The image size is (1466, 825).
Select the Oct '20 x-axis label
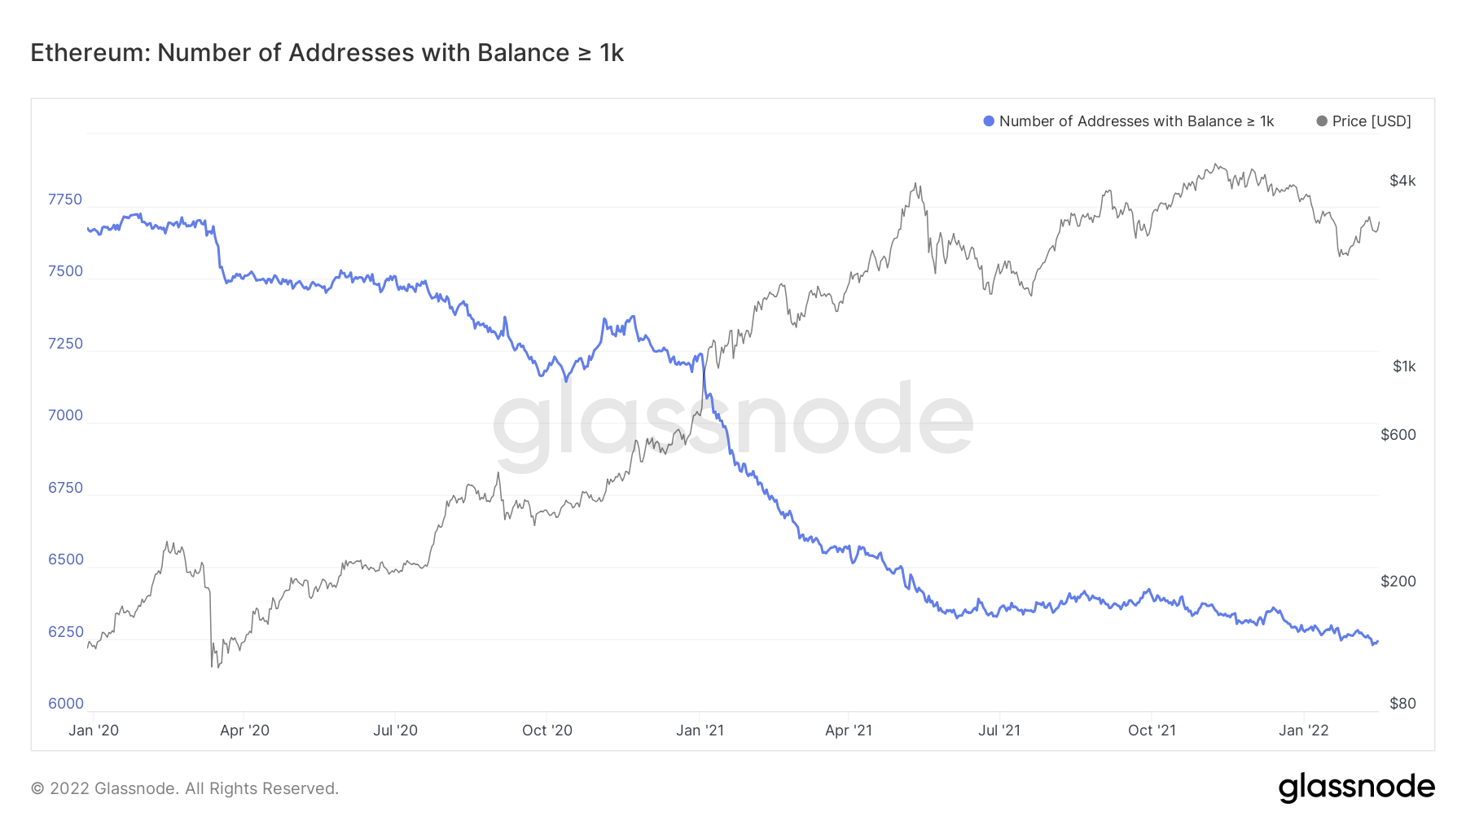(547, 731)
